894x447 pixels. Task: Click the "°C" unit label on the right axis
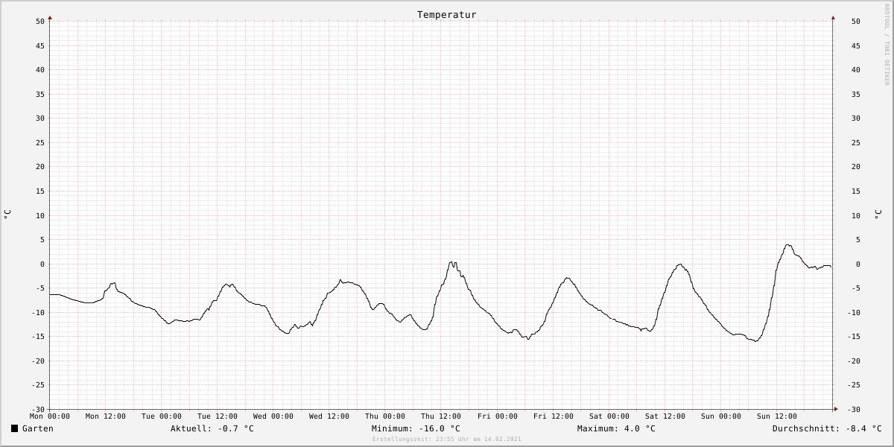tap(878, 215)
